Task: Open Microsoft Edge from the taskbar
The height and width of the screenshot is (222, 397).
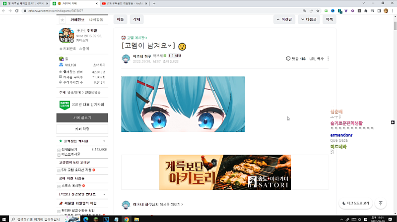Action: 86,219
